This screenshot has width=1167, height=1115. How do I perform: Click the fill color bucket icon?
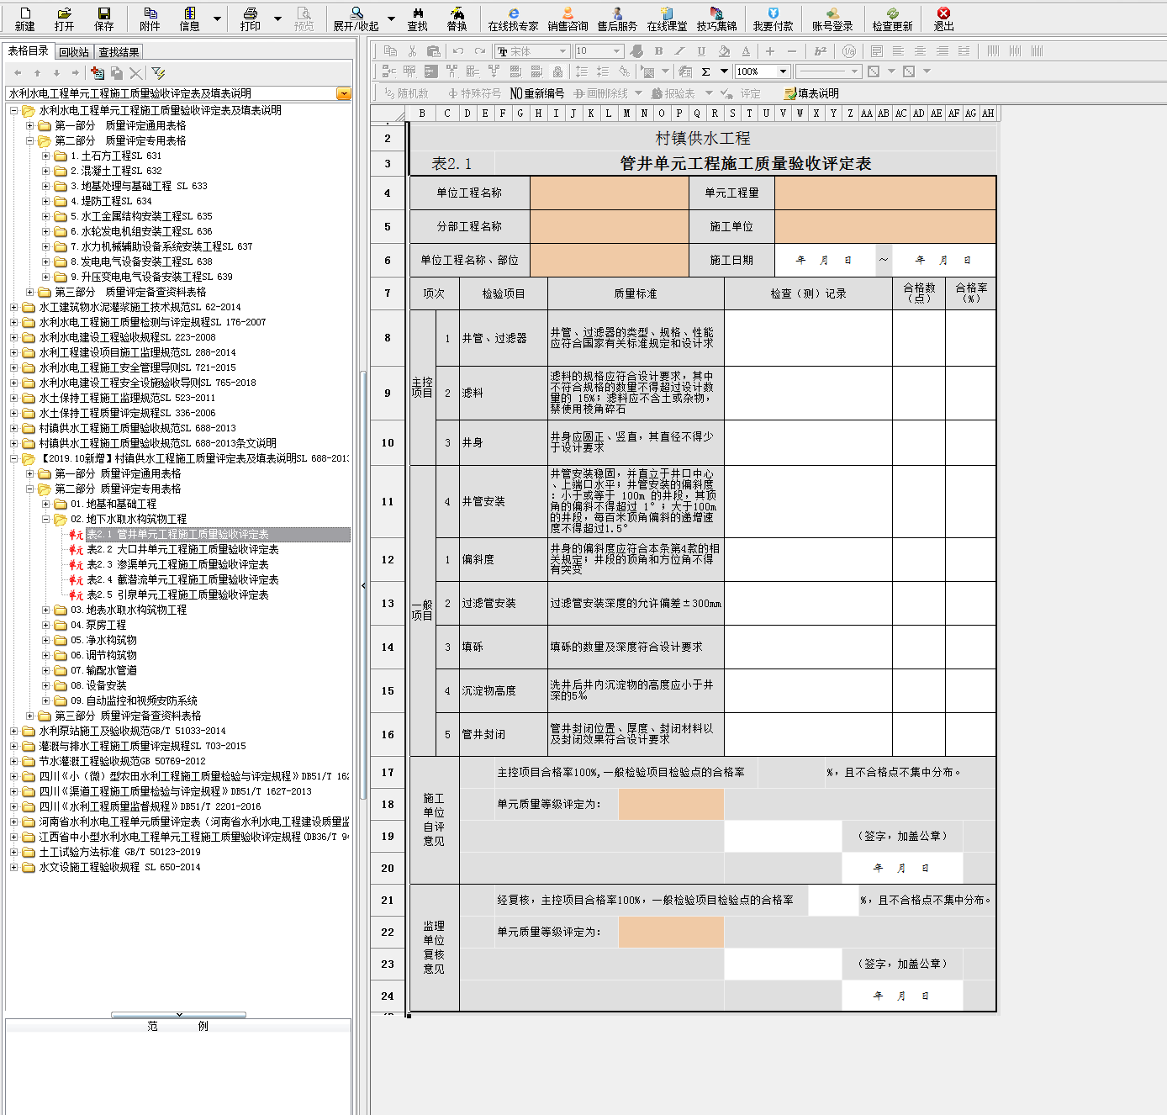(x=724, y=51)
